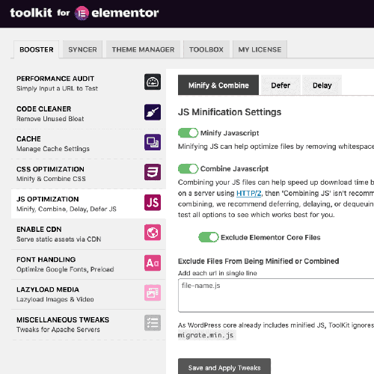Click the Elementor logo in header
This screenshot has height=374, width=374.
click(x=82, y=13)
